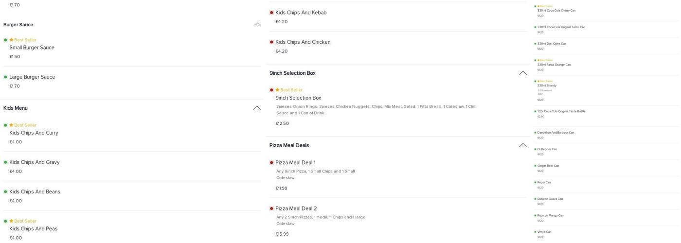Image resolution: width=681 pixels, height=243 pixels.
Task: Select the Pizza Meal Deals category heading
Action: (x=289, y=145)
